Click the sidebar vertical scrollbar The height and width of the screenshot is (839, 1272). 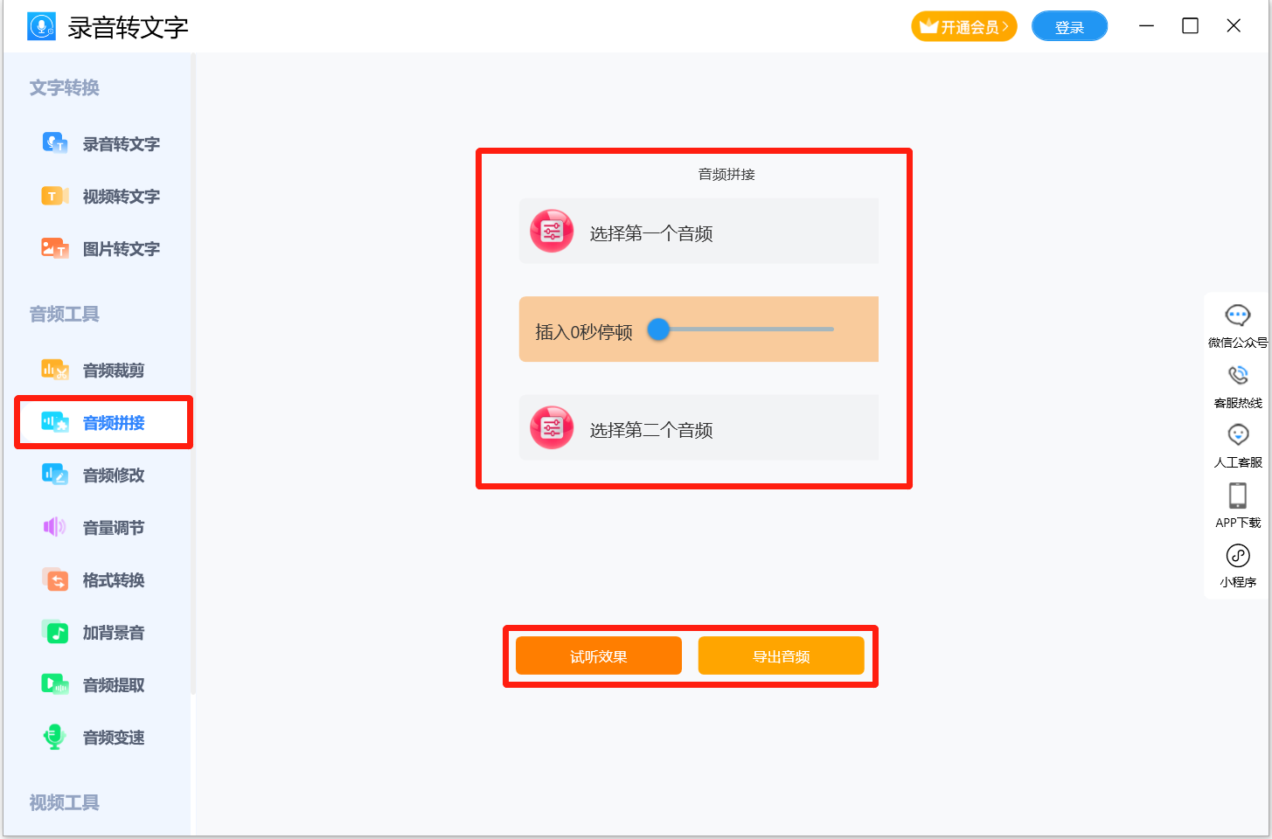coord(193,374)
